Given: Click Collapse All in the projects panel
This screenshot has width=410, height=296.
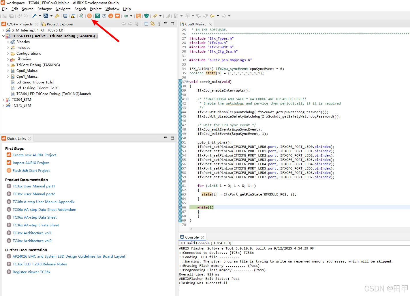Looking at the screenshot, I should [146, 24].
